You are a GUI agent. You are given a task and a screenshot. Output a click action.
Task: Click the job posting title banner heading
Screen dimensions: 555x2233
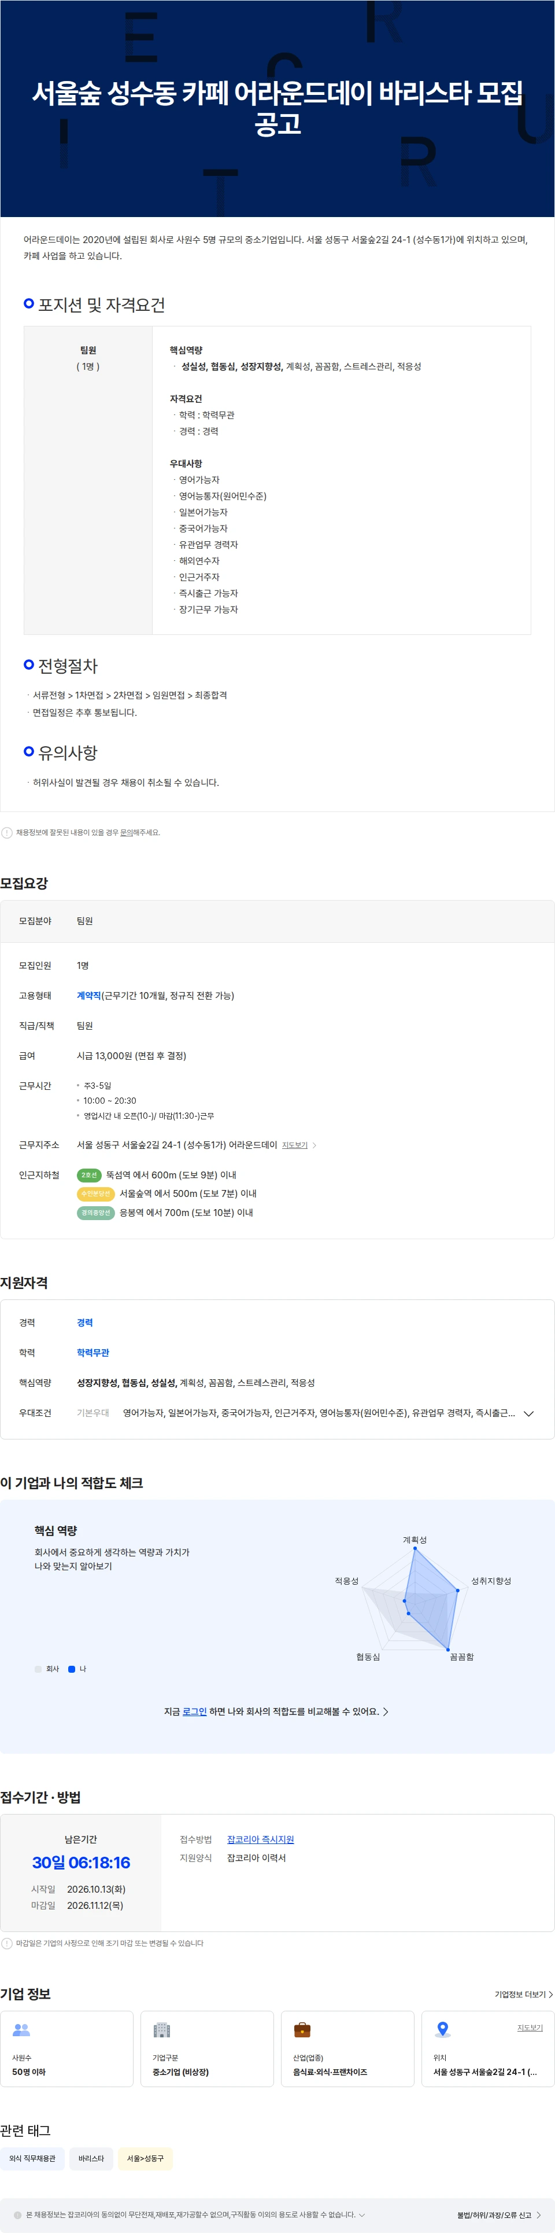point(277,108)
